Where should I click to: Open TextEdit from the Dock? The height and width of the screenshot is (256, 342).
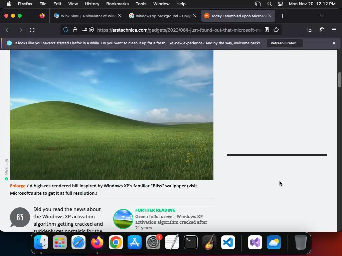click(x=172, y=242)
